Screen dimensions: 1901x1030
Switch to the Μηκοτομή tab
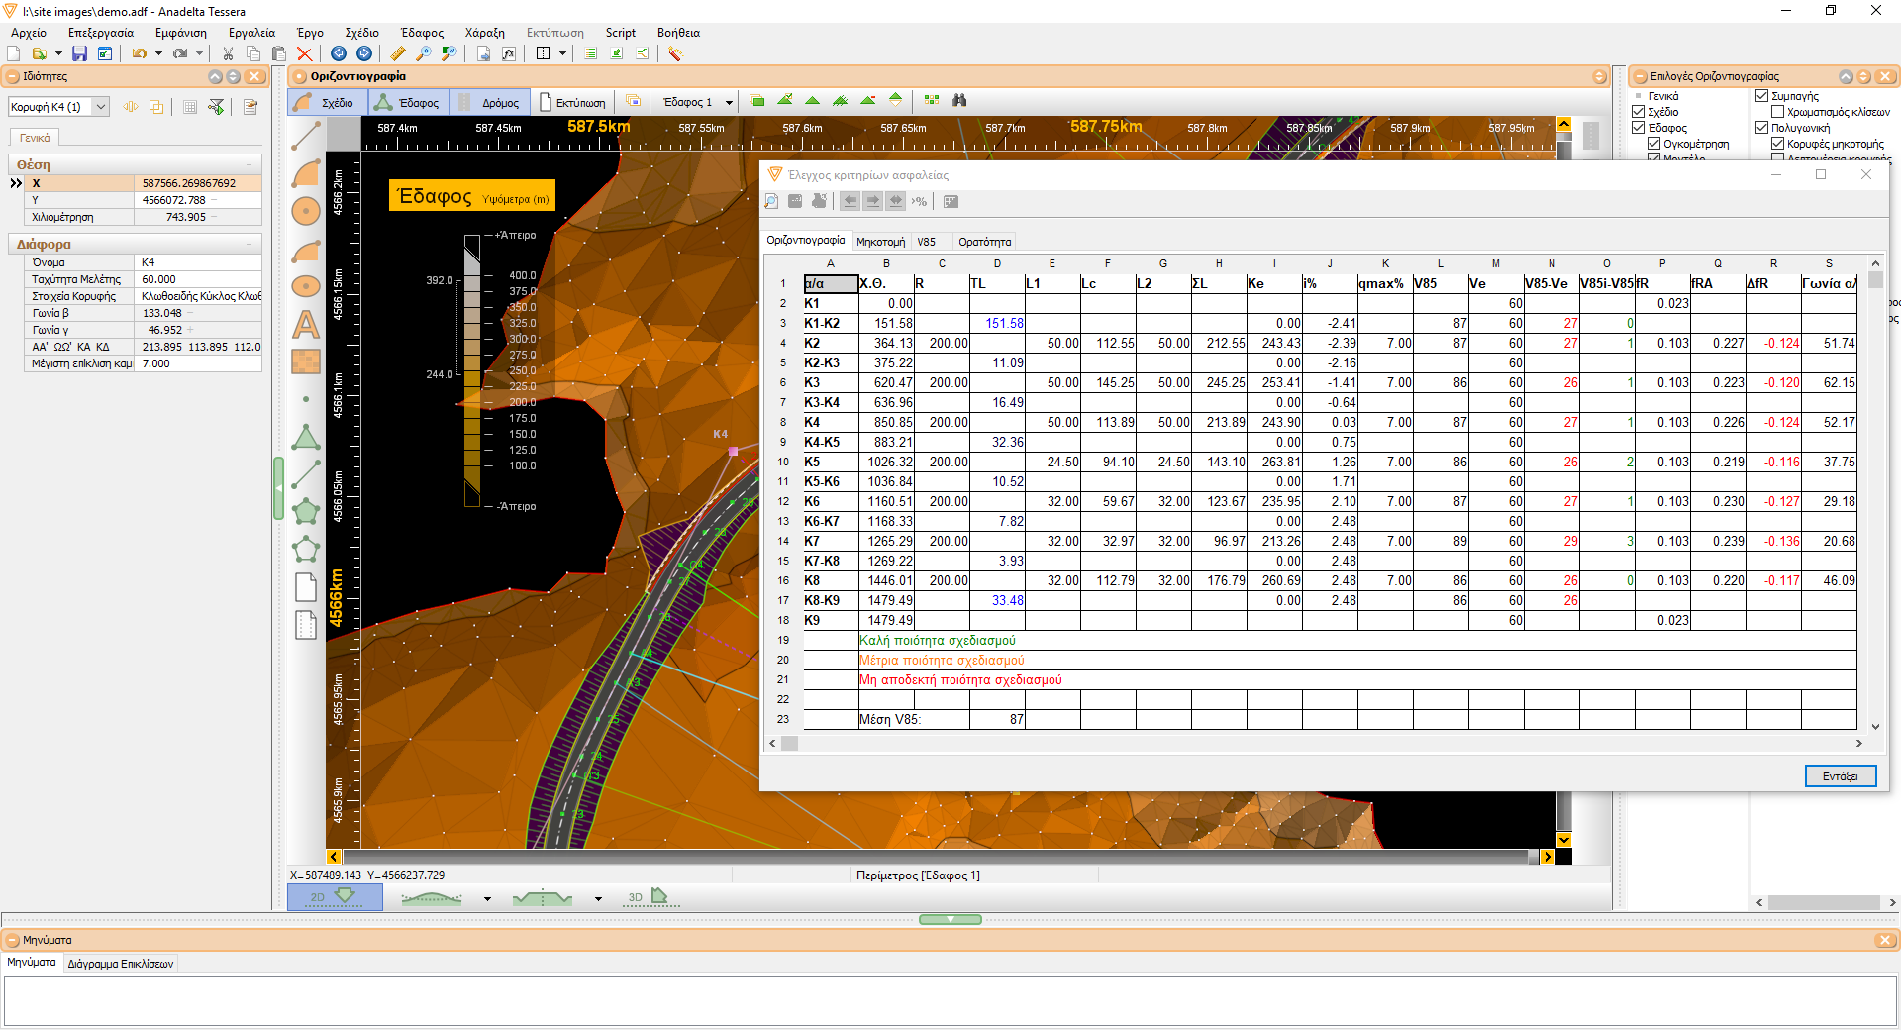[x=880, y=242]
